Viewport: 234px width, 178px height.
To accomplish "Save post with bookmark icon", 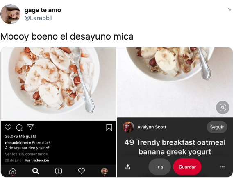I will point(109,128).
